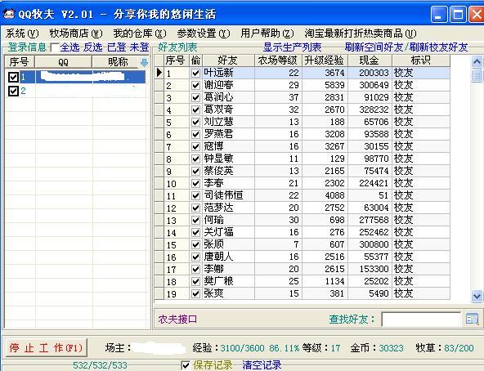Click the 农夫接口 link
Viewport: 484px width, 371px height.
[x=177, y=320]
